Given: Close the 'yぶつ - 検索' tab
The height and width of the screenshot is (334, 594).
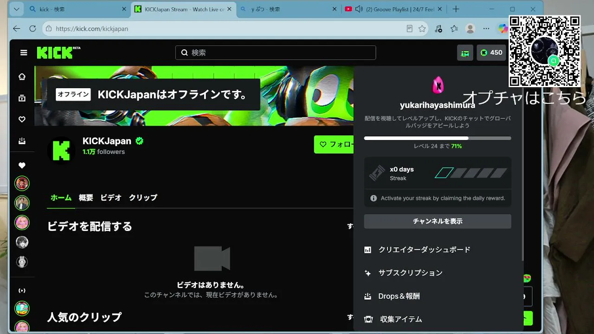Looking at the screenshot, I should (x=335, y=9).
